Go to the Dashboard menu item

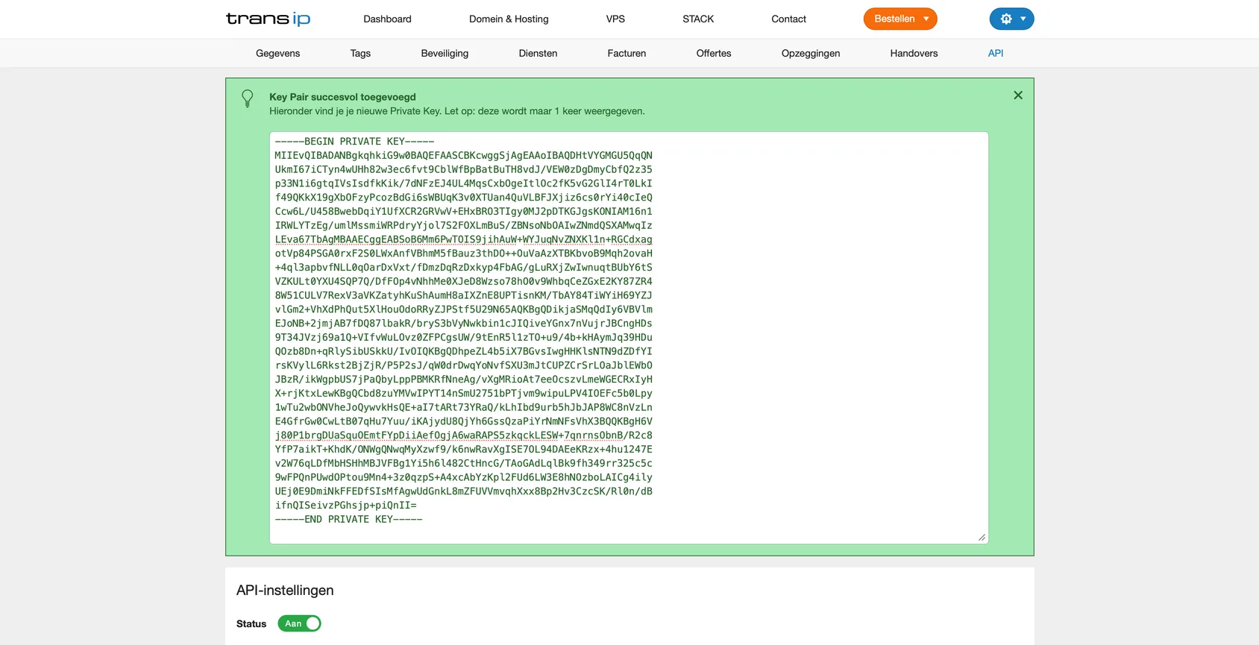pyautogui.click(x=387, y=19)
